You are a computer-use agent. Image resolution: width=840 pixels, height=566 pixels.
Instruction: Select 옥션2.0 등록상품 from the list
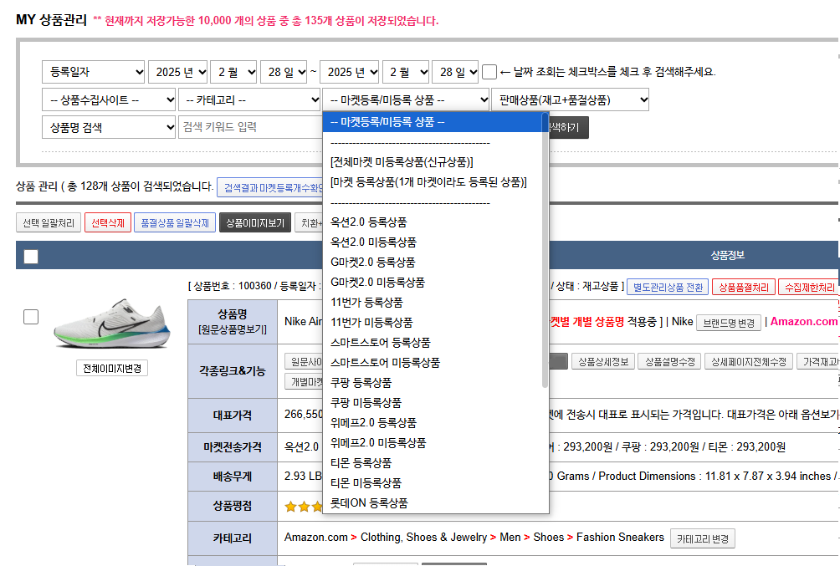pos(368,222)
